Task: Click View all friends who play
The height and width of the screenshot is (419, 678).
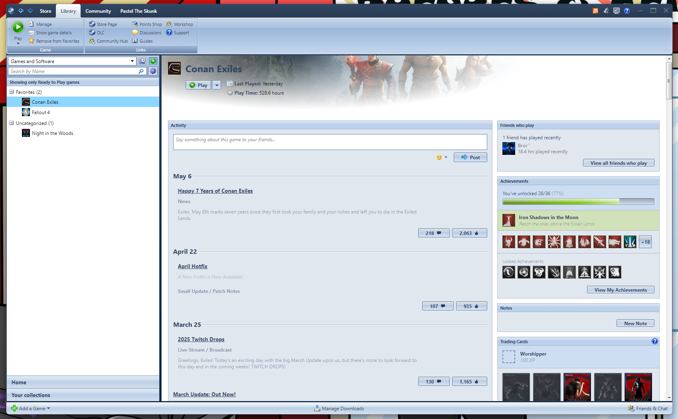Action: pyautogui.click(x=619, y=163)
